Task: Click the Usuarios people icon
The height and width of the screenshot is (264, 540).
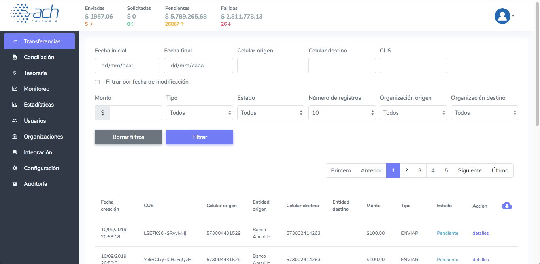Action: click(15, 121)
